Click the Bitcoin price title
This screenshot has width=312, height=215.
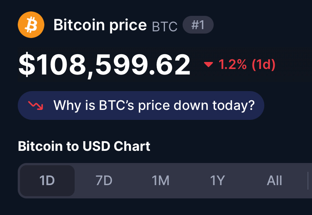(x=100, y=25)
